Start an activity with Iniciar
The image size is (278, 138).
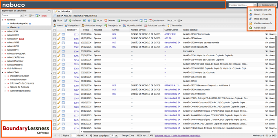[x=97, y=20]
